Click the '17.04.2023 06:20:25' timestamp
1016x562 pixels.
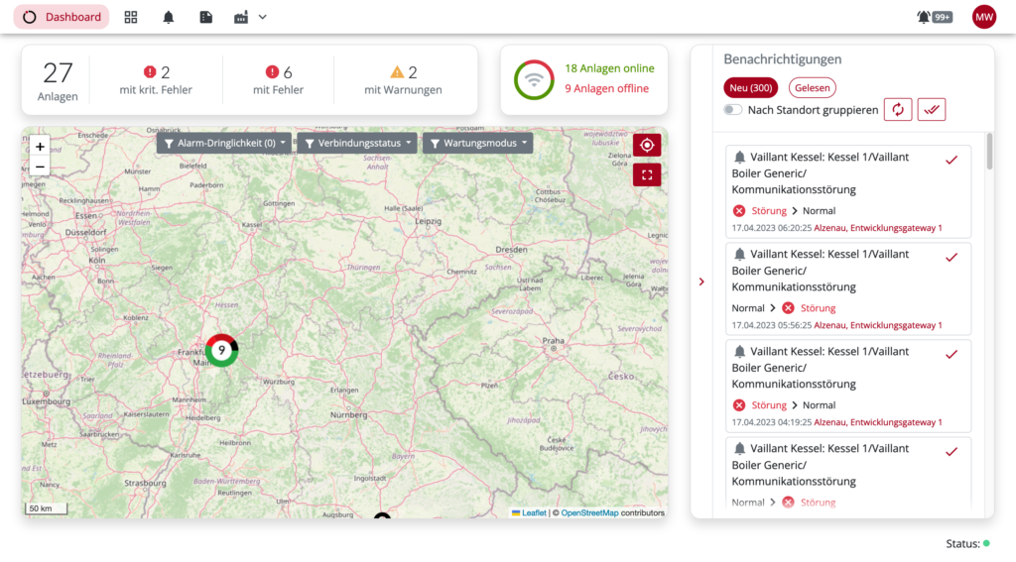click(x=772, y=228)
